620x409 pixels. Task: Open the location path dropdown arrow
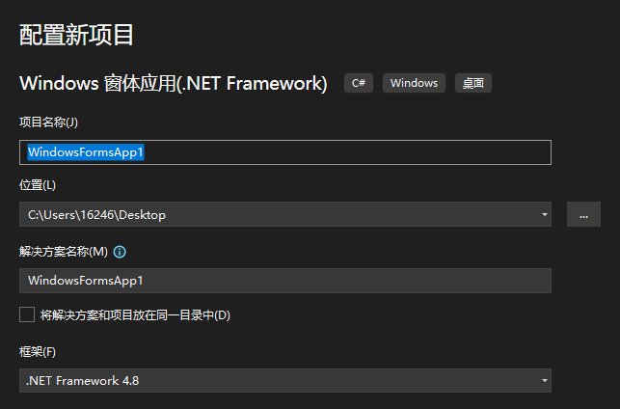tap(544, 214)
